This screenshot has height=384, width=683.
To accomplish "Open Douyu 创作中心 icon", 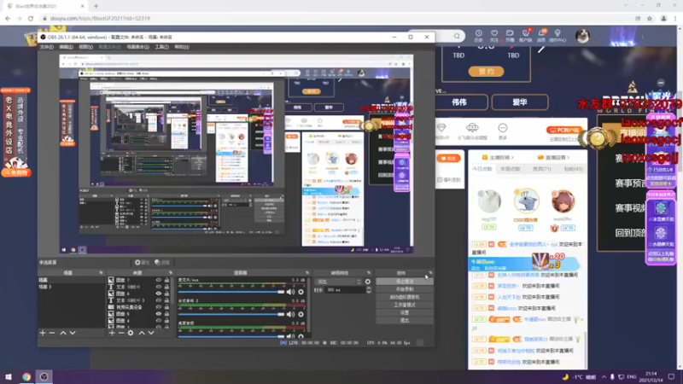I will 557,36.
